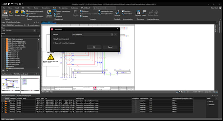Select the right page thumbnail in Graphical preview

30,84
